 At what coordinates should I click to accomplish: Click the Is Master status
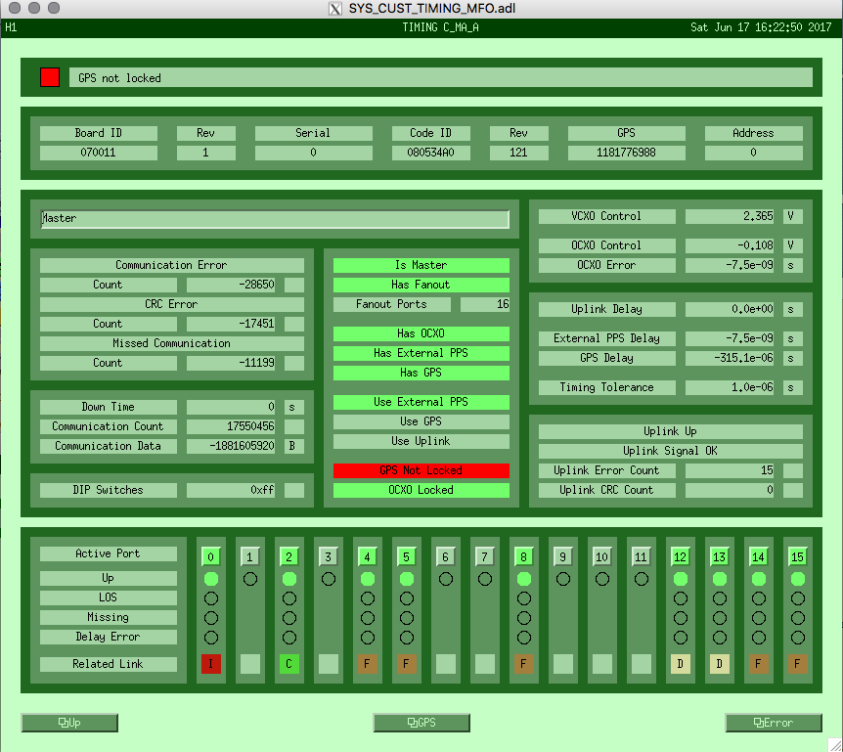click(x=421, y=265)
